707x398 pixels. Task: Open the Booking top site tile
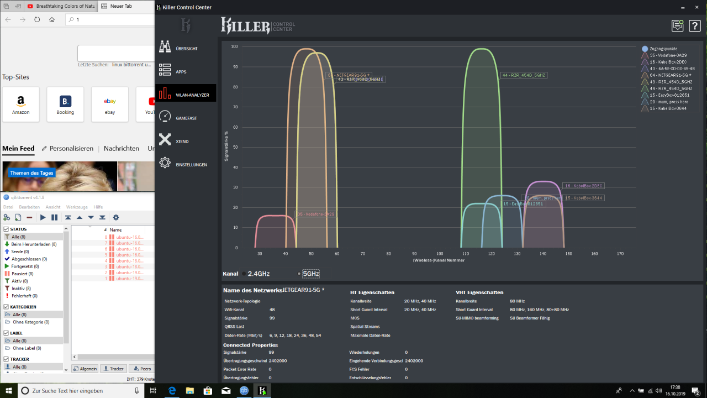[x=65, y=104]
